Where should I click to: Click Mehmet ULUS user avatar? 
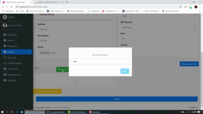5,25
